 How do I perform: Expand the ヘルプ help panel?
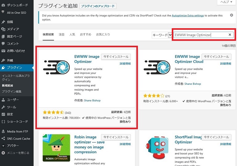coord(227,2)
